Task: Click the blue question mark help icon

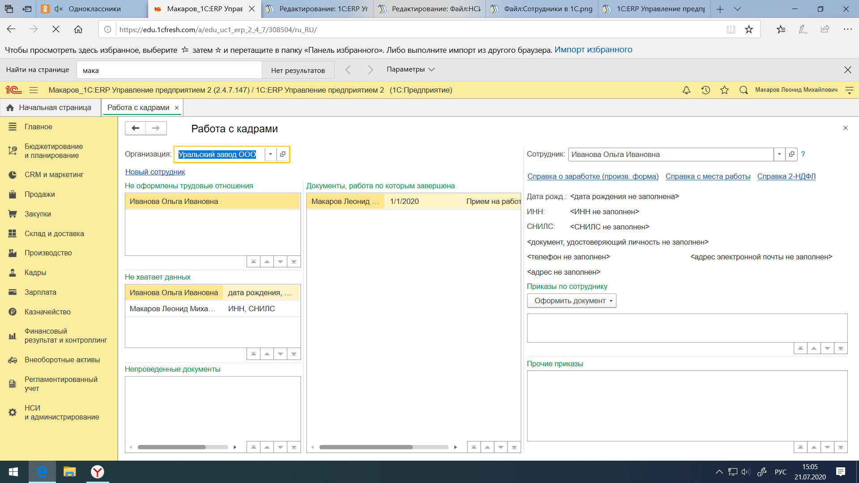Action: click(x=803, y=154)
